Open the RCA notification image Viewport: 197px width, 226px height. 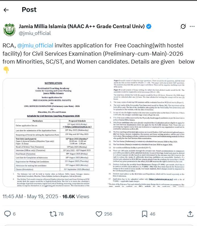coord(98,129)
